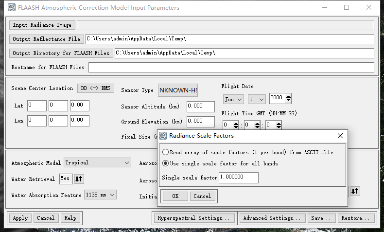Click the Rootname for FLAASH Files field

[x=231, y=68]
